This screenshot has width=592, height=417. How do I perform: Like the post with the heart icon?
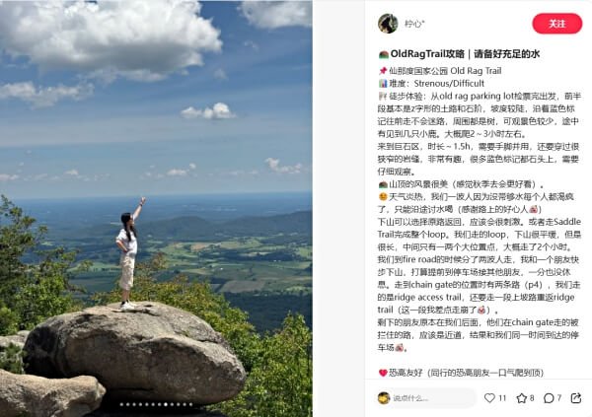tap(489, 397)
